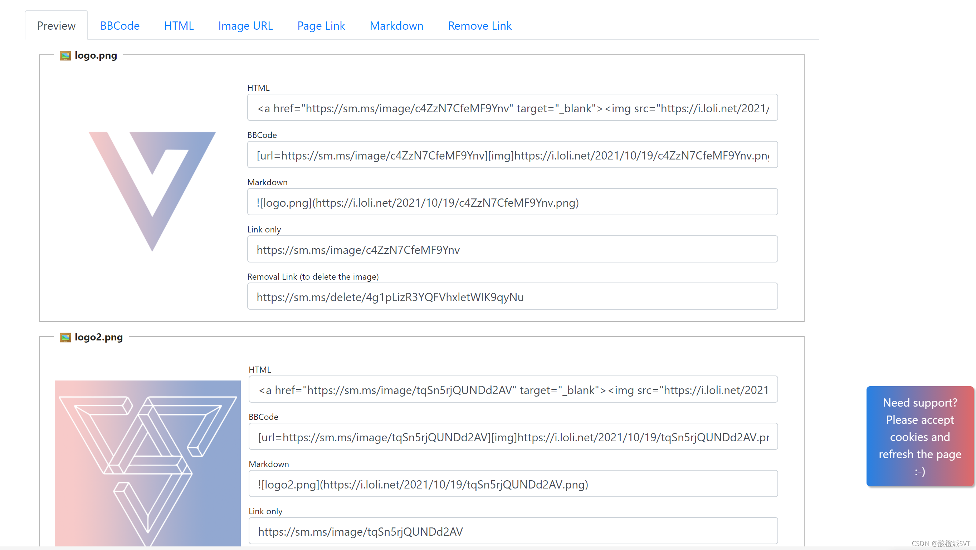This screenshot has height=550, width=976.
Task: Click the logo.png Removal Link field
Action: coord(512,296)
